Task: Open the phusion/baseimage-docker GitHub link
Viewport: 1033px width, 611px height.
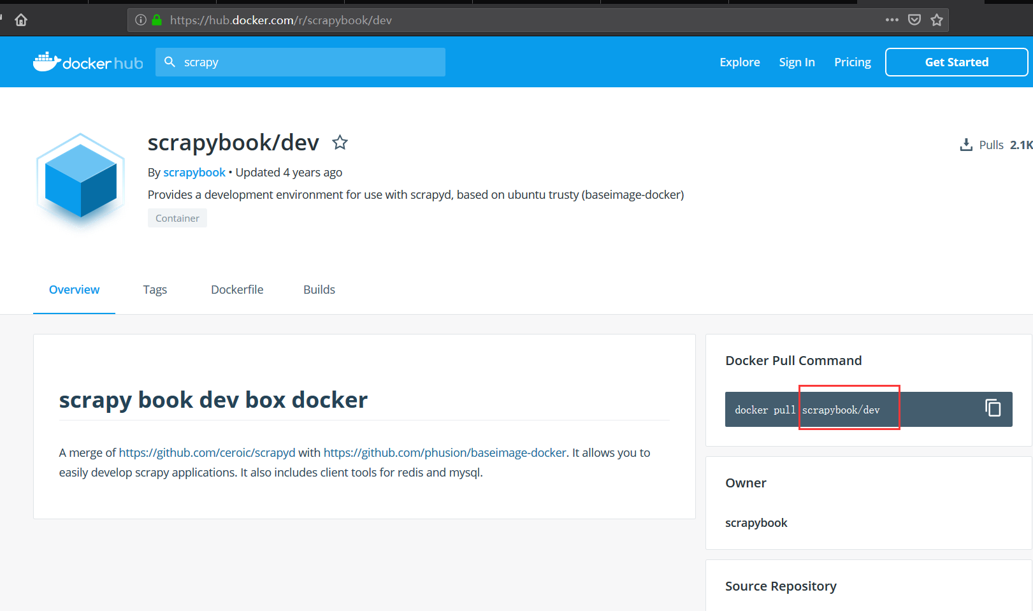Action: [445, 453]
